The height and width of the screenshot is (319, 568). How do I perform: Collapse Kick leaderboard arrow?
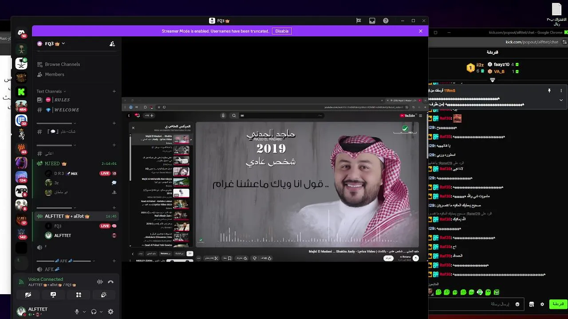coord(493,80)
